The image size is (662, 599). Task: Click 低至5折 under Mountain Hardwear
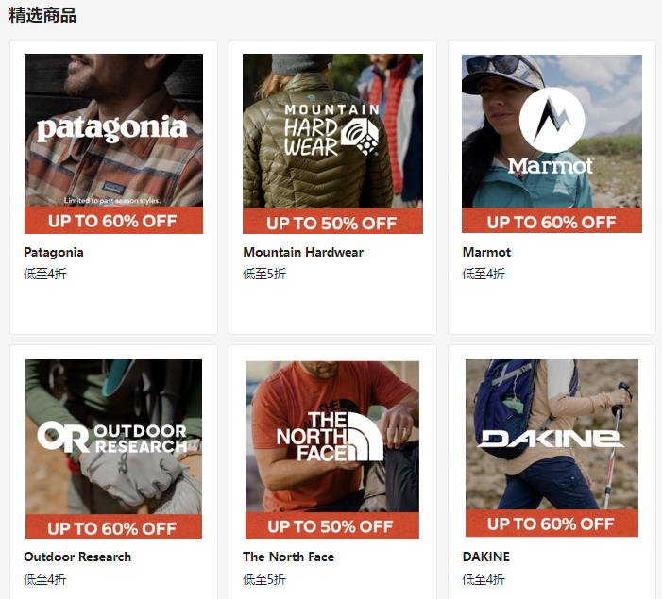pos(264,274)
